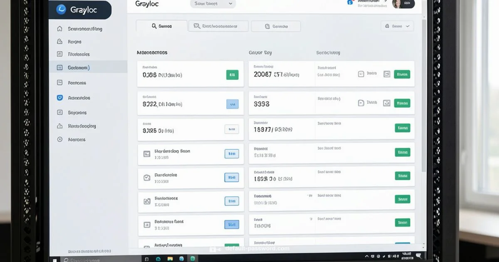Switch to the Sources tab
The width and height of the screenshot is (499, 262).
(275, 26)
